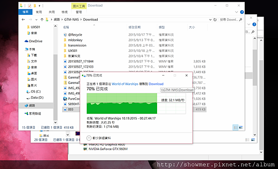Open recent locations dropdown next to navigation arrows

coord(36,19)
